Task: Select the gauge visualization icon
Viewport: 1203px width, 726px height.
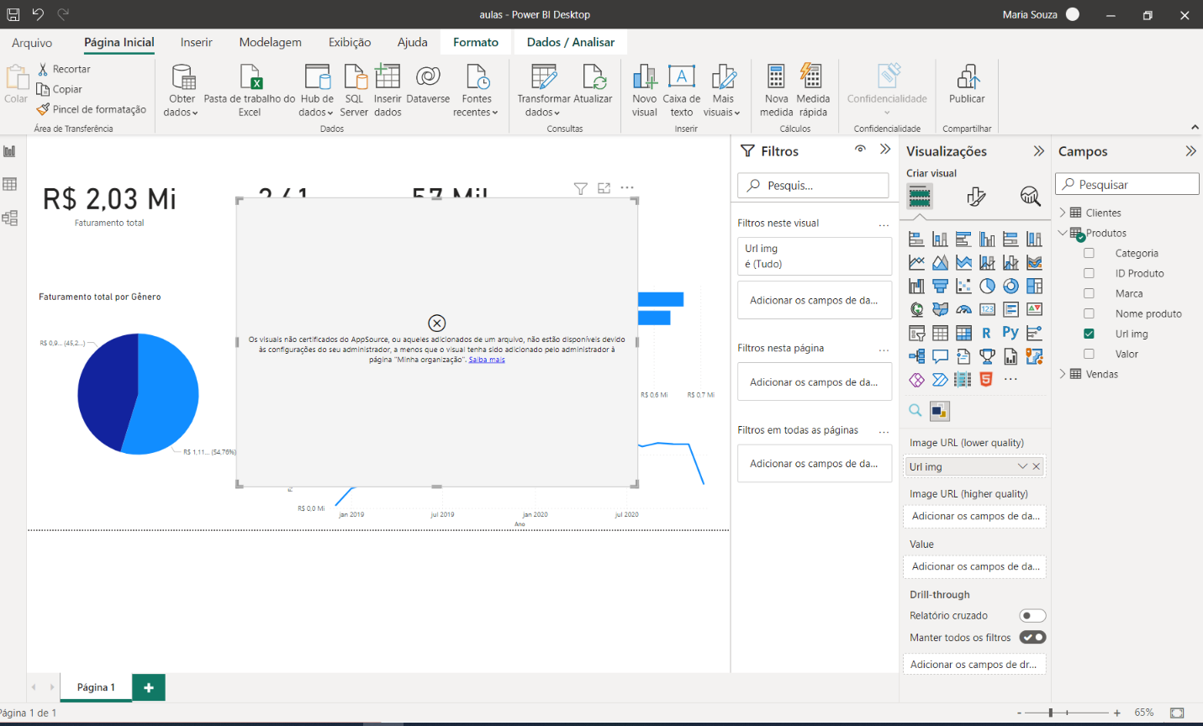Action: click(963, 310)
